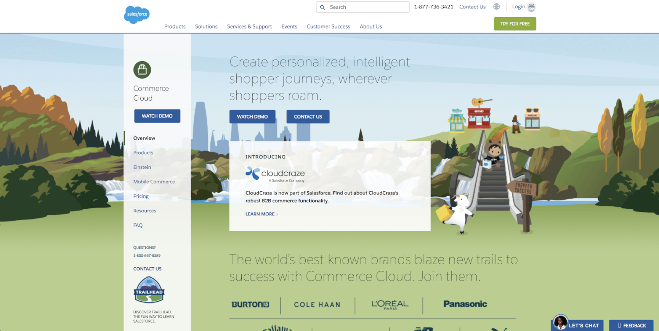
Task: Click the CloudCraze description paragraph
Action: (x=322, y=196)
